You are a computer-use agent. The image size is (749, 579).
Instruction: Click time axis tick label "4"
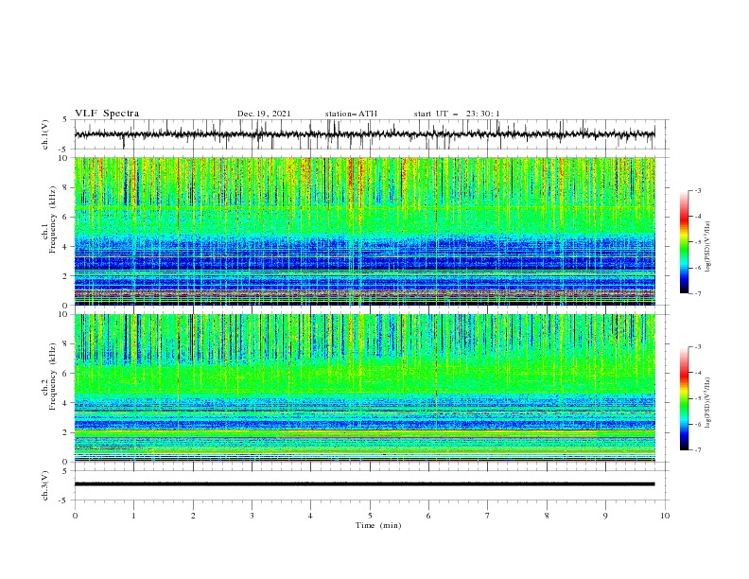pyautogui.click(x=310, y=516)
